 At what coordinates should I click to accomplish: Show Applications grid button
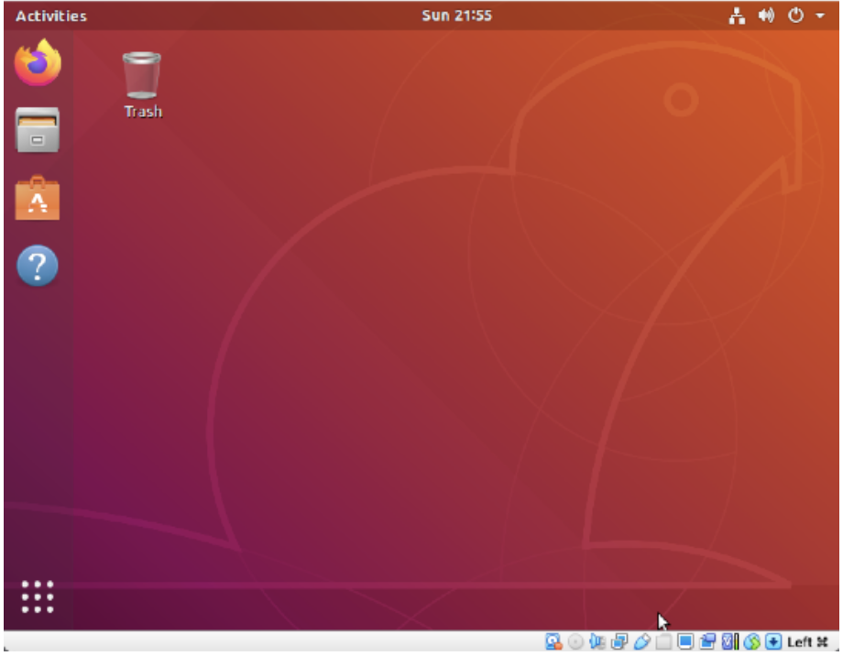[x=38, y=596]
